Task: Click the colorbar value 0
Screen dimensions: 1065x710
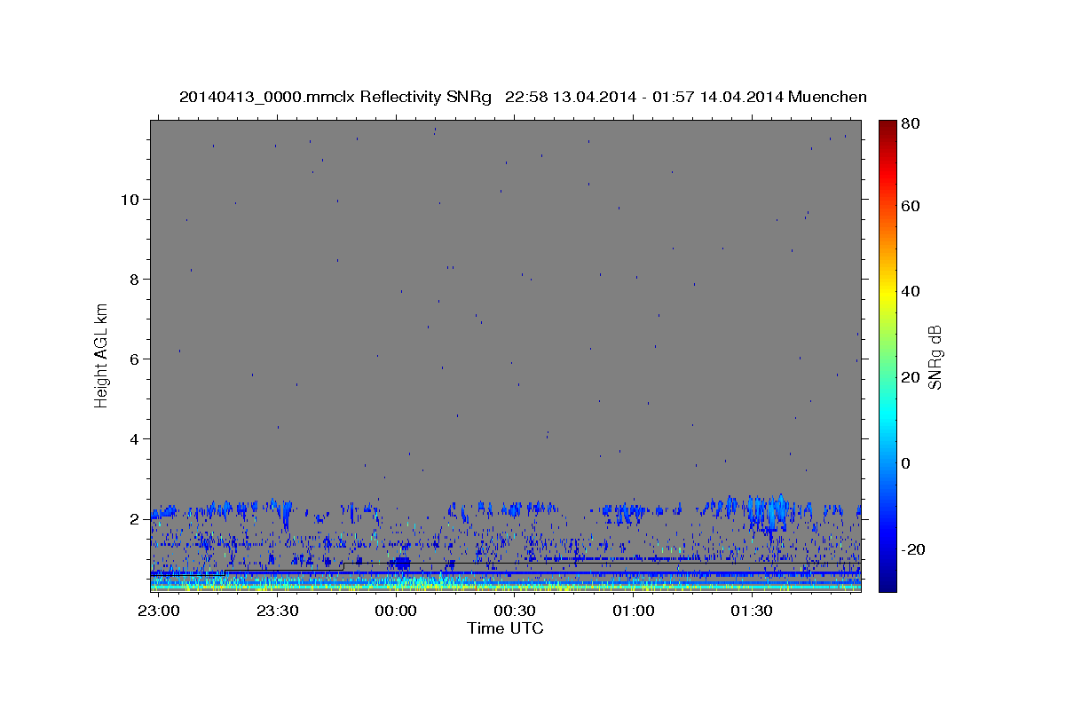Action: 907,463
